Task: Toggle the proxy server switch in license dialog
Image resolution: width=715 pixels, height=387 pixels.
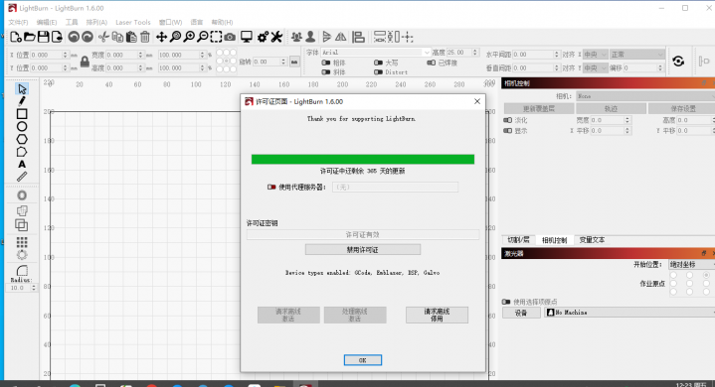Action: pos(271,187)
